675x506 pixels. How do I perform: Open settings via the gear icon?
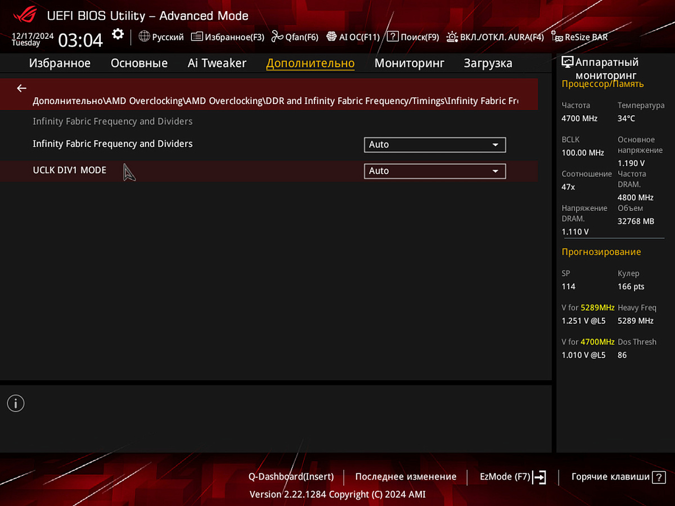118,34
